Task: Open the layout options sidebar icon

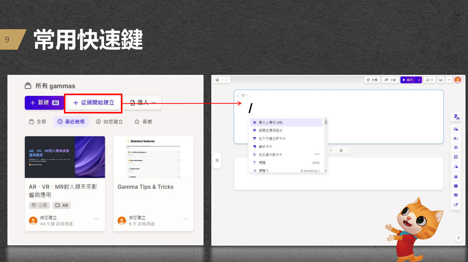Action: [456, 157]
